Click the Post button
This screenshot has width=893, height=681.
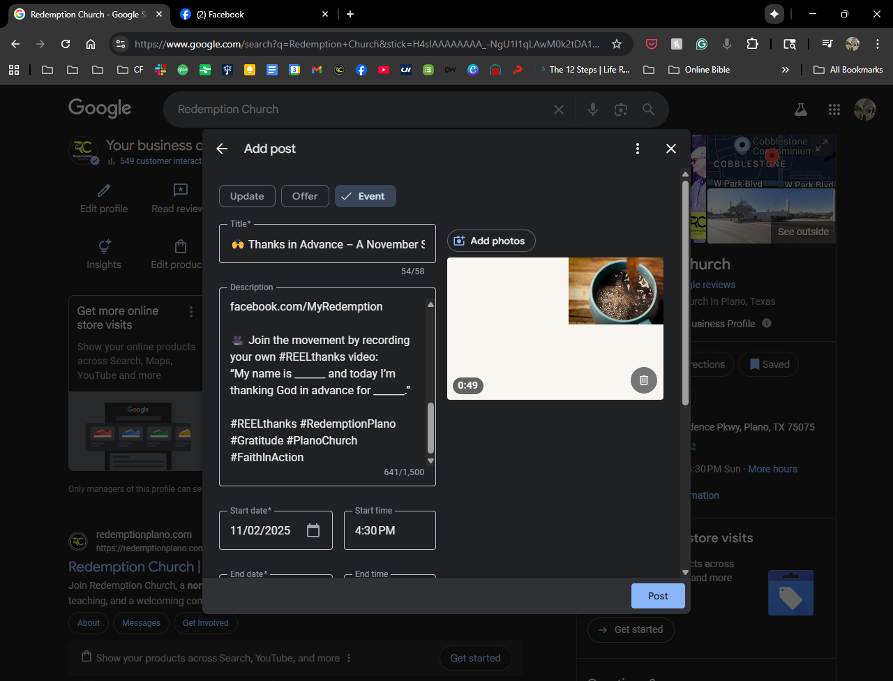(x=657, y=596)
